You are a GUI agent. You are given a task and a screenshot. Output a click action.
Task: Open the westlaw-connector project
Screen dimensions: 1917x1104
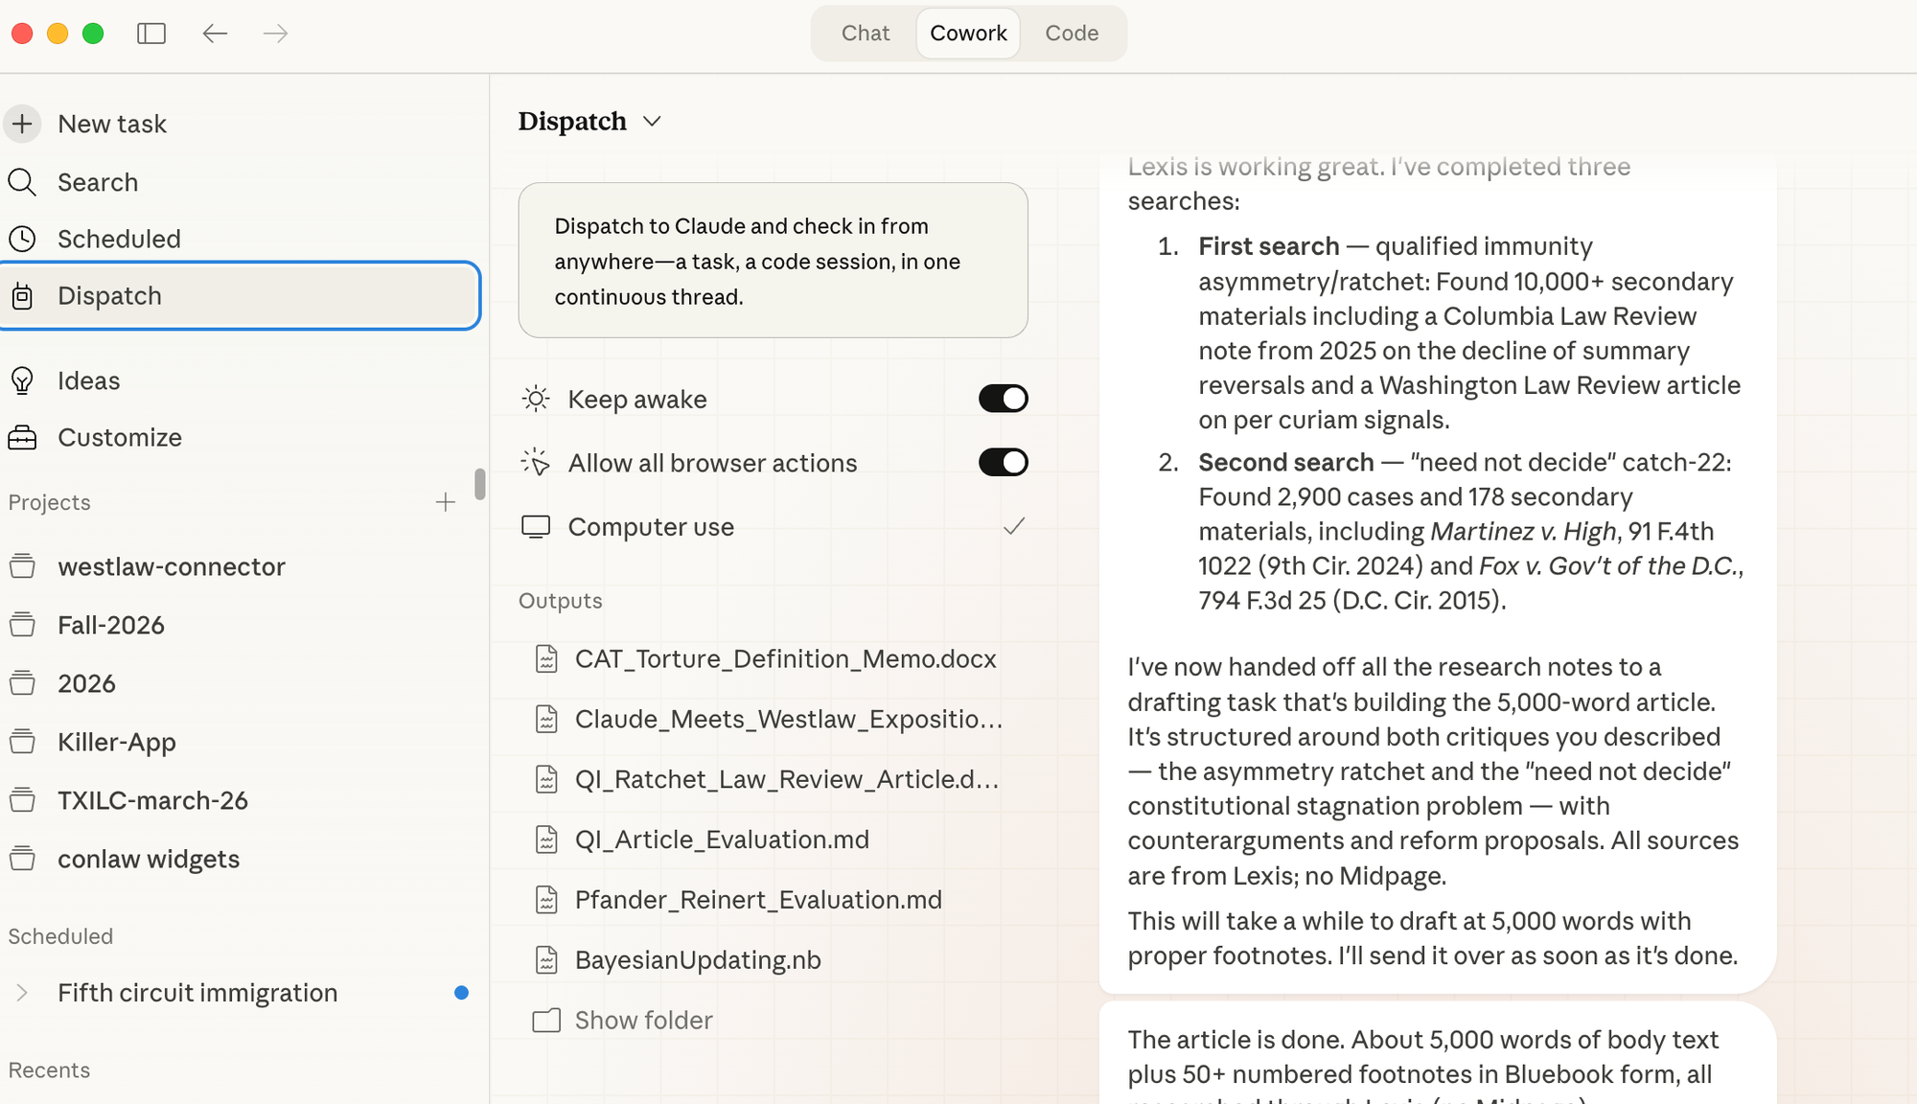171,566
